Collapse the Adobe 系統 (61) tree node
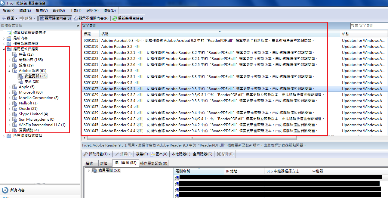 [10, 71]
